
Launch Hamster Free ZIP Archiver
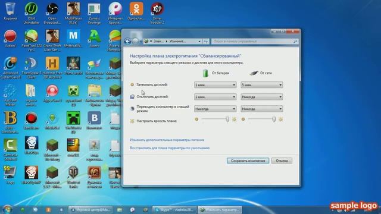(x=52, y=68)
